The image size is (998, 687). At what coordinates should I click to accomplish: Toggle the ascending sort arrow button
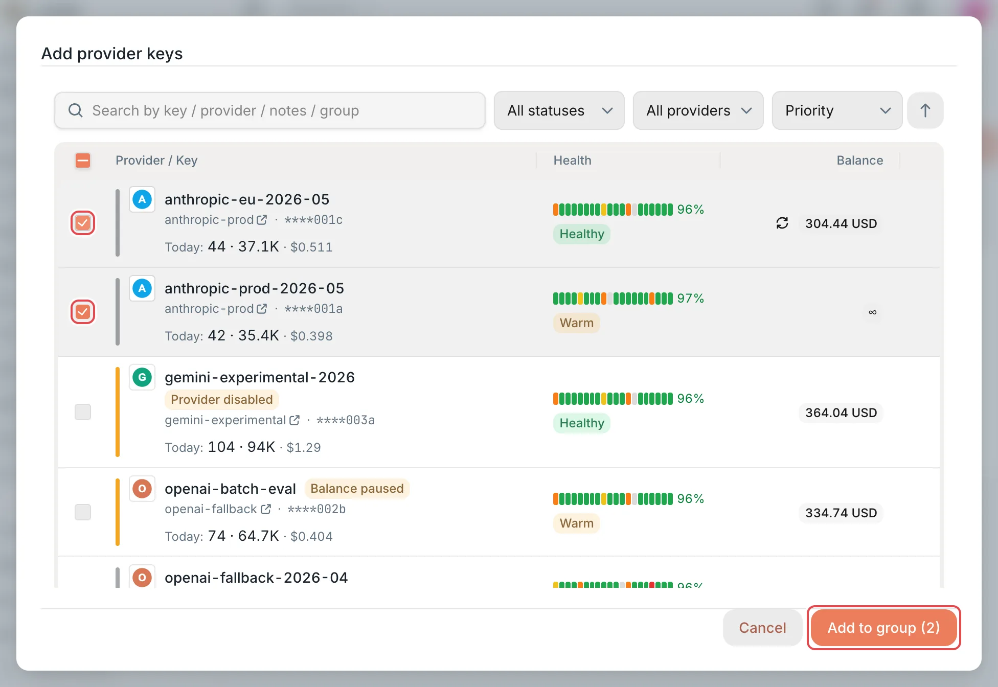[925, 110]
